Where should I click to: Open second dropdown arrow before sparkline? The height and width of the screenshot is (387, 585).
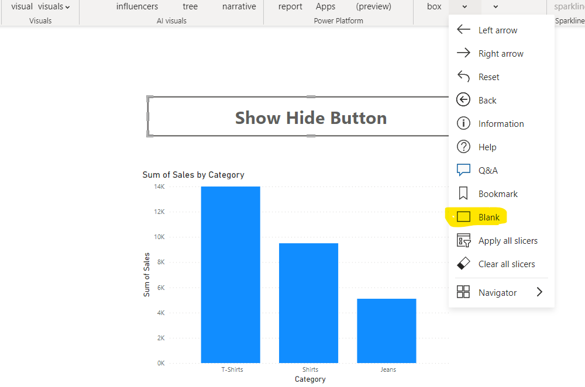496,6
